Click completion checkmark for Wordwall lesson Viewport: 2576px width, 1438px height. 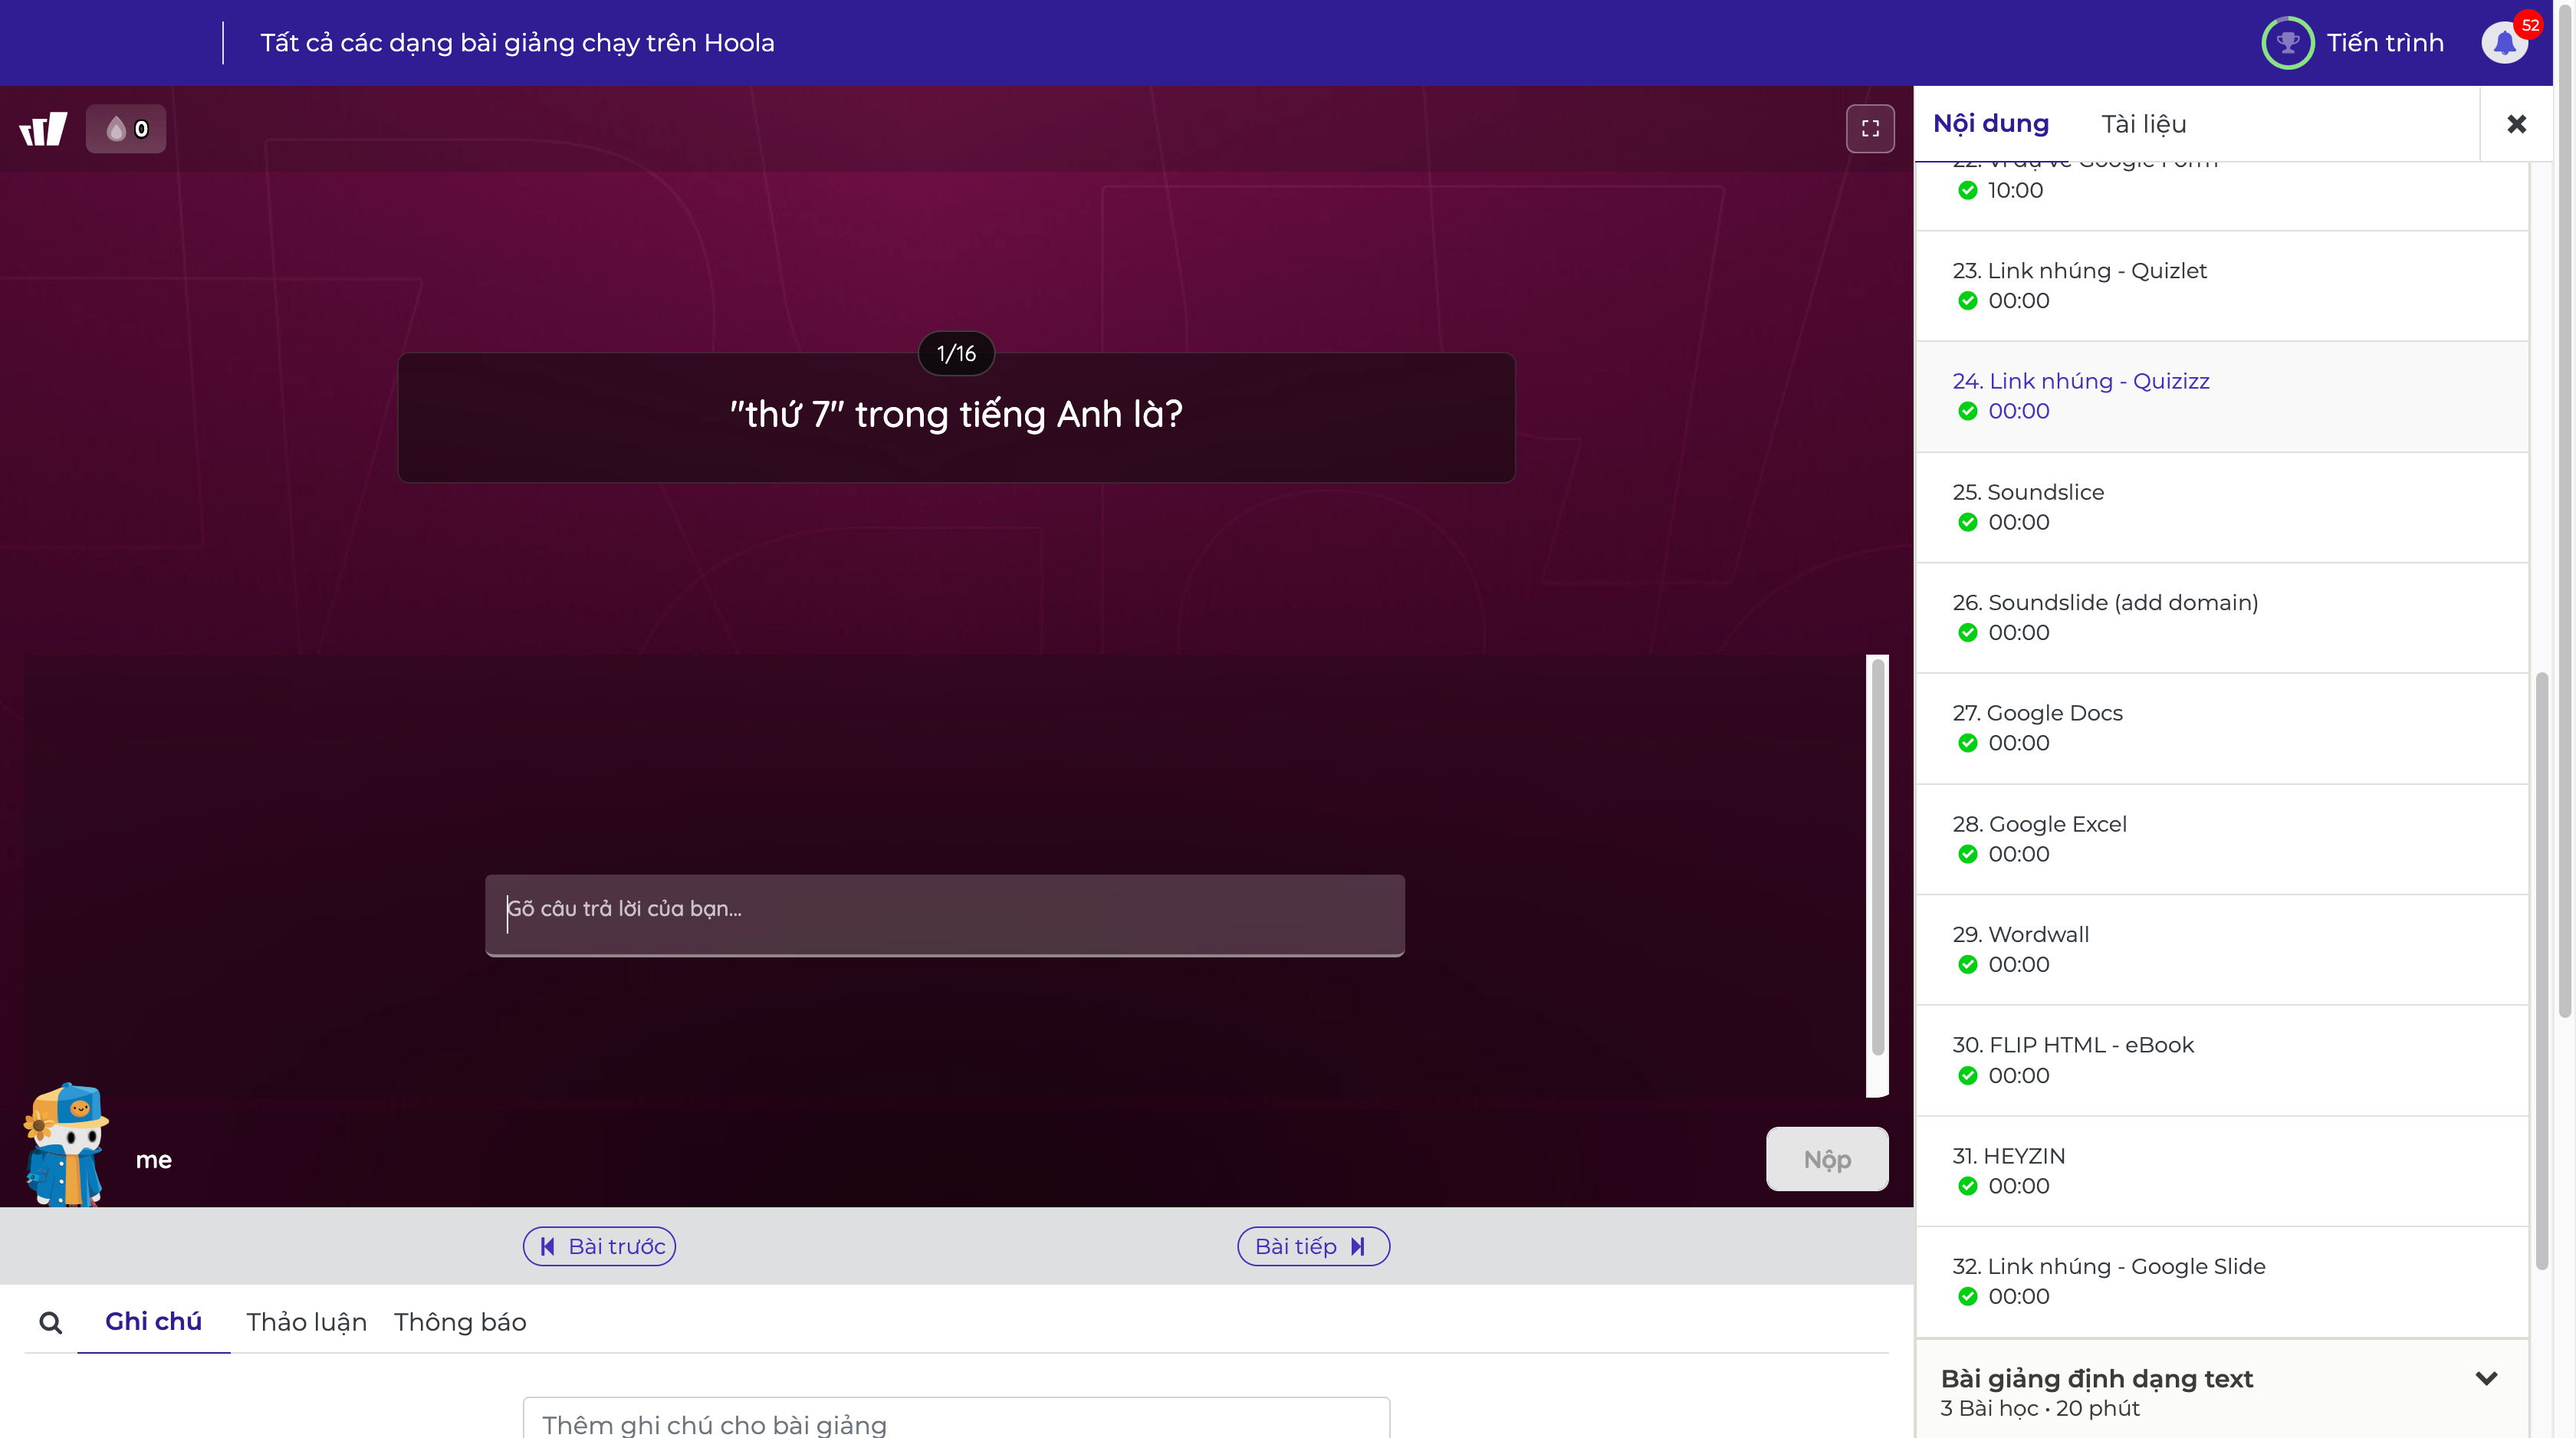[x=1967, y=964]
